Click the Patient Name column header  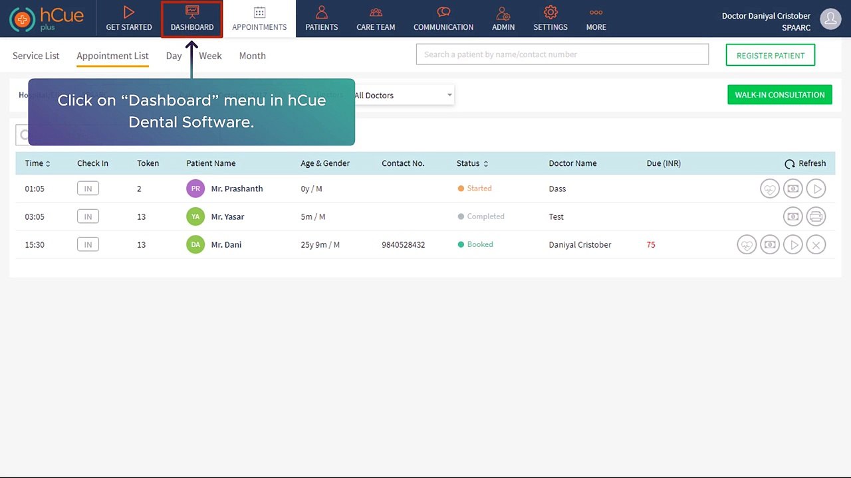pos(211,163)
